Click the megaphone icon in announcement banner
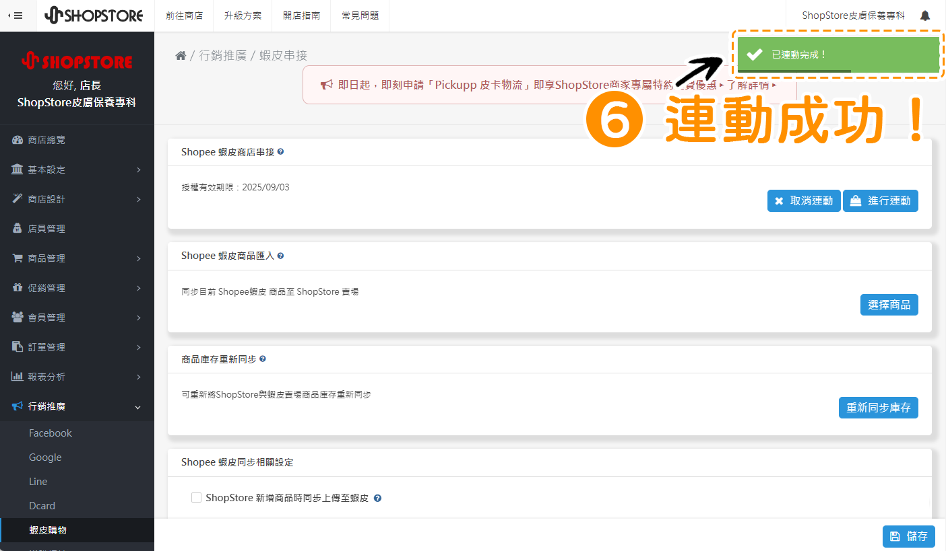946x551 pixels. point(326,85)
